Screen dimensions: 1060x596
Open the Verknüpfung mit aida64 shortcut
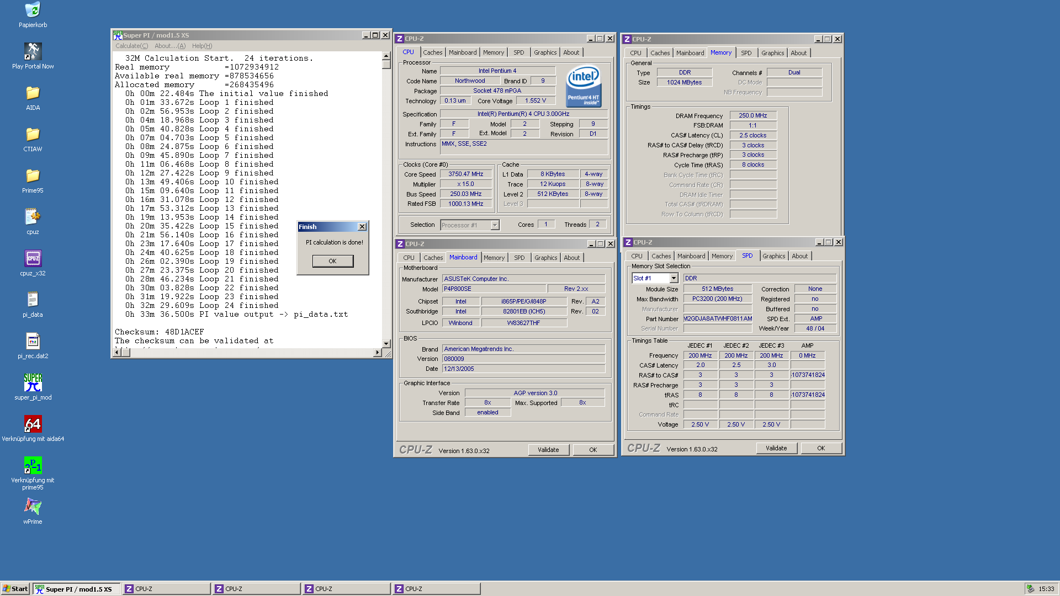(x=33, y=424)
